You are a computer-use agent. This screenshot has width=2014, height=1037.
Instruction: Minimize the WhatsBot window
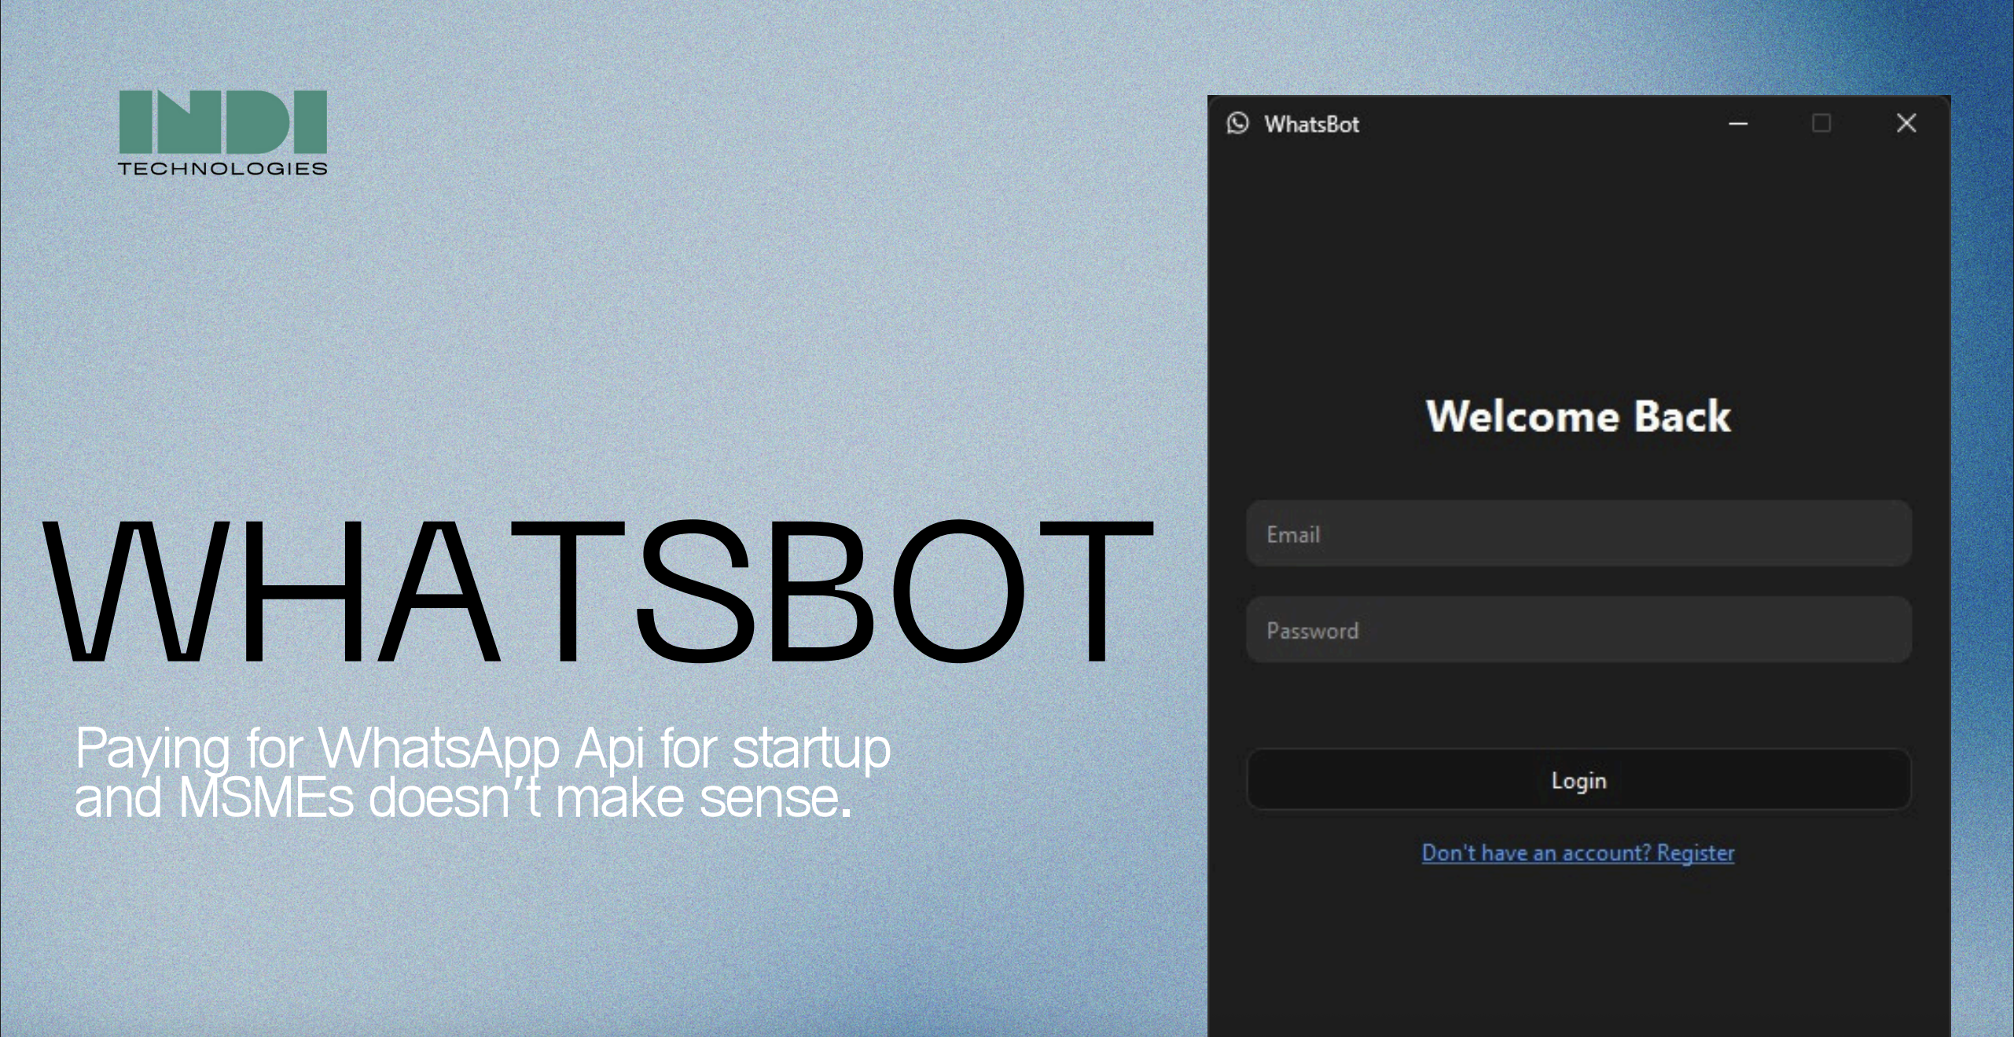(x=1738, y=123)
